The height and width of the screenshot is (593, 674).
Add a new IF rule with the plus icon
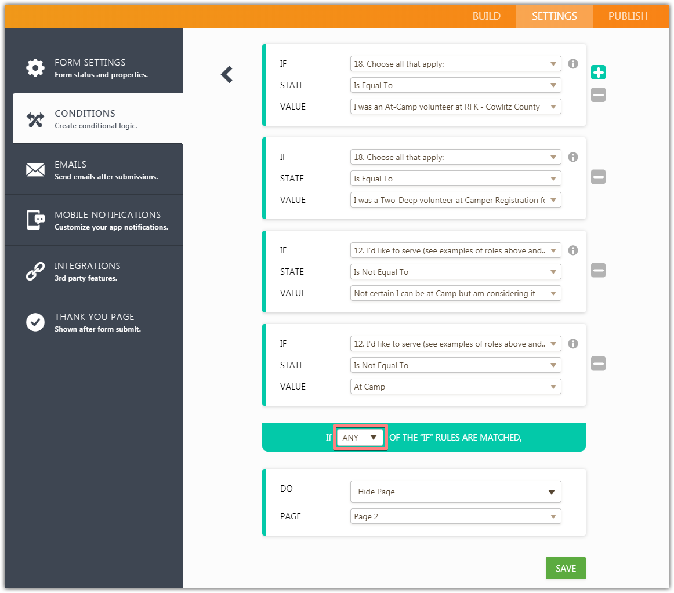[x=598, y=72]
